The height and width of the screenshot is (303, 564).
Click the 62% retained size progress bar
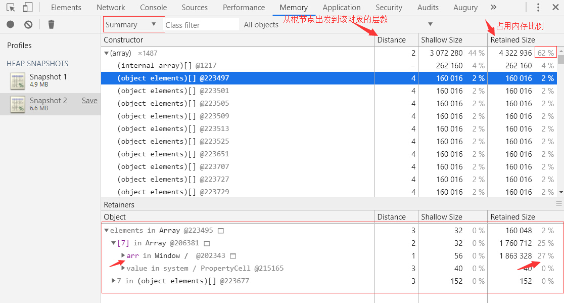[545, 52]
